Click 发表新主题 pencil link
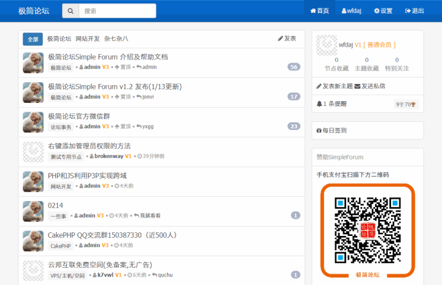442x285 pixels. (335, 86)
